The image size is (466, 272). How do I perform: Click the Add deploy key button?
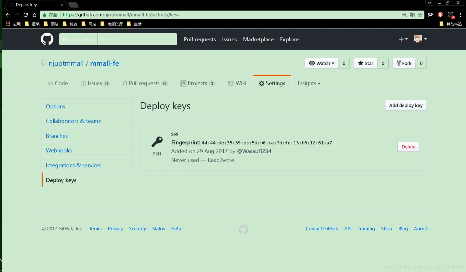406,105
